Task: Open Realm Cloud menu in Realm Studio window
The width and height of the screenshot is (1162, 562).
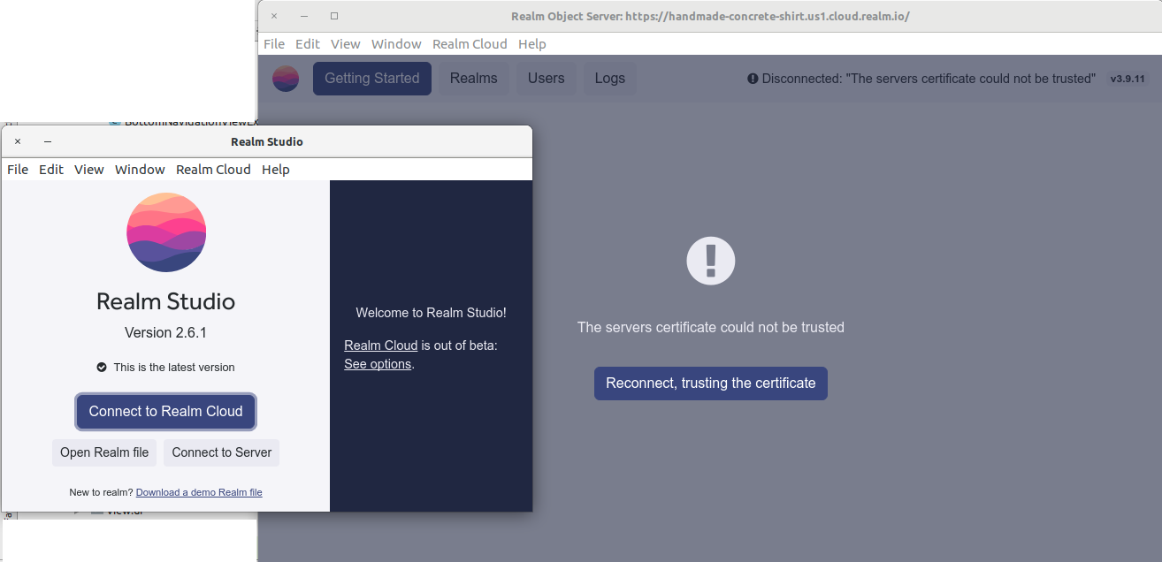Action: click(x=213, y=170)
